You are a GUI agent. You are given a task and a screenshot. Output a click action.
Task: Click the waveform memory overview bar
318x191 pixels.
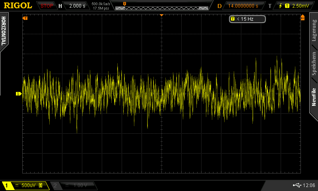[x=162, y=8]
